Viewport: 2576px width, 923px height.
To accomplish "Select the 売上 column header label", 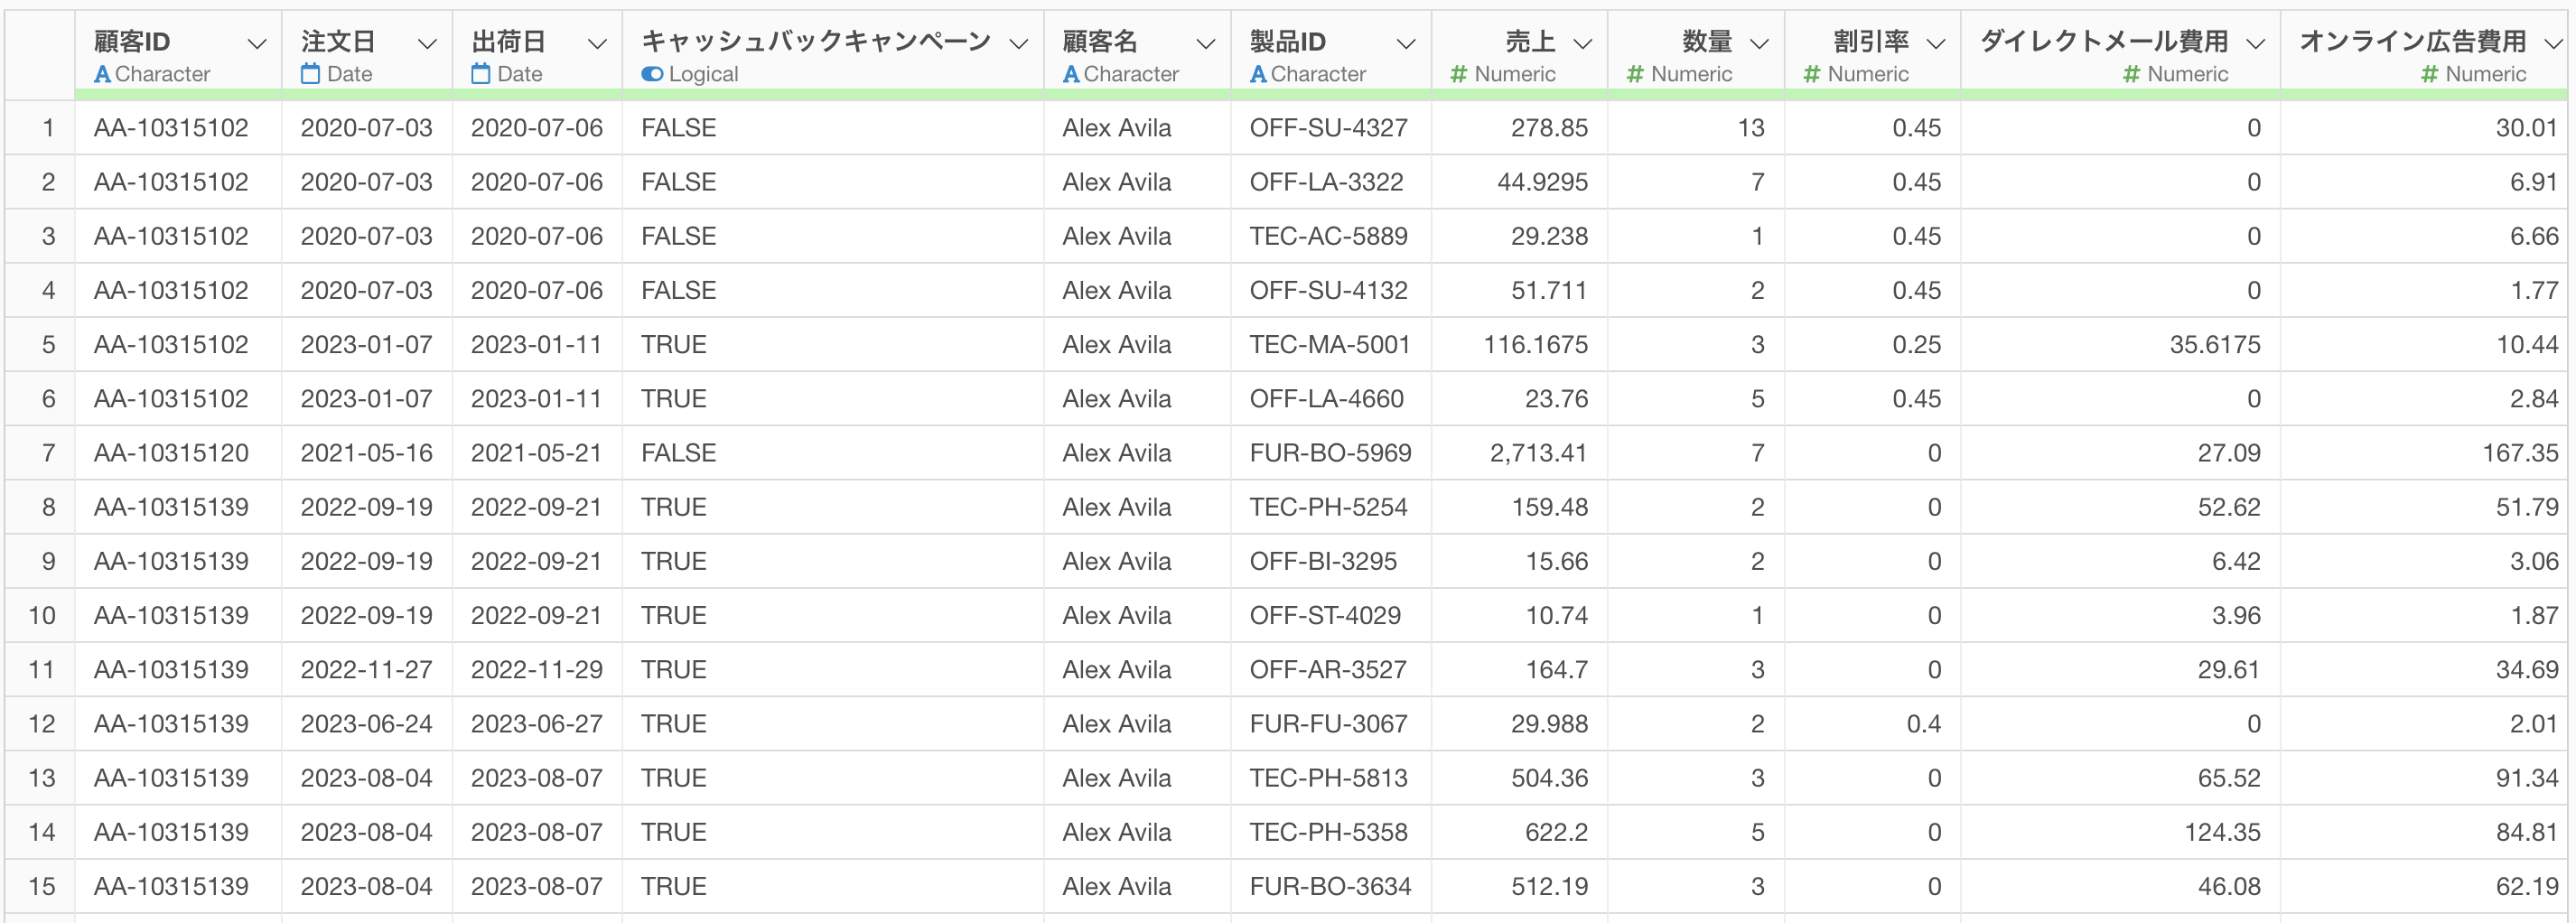I will [x=1530, y=41].
